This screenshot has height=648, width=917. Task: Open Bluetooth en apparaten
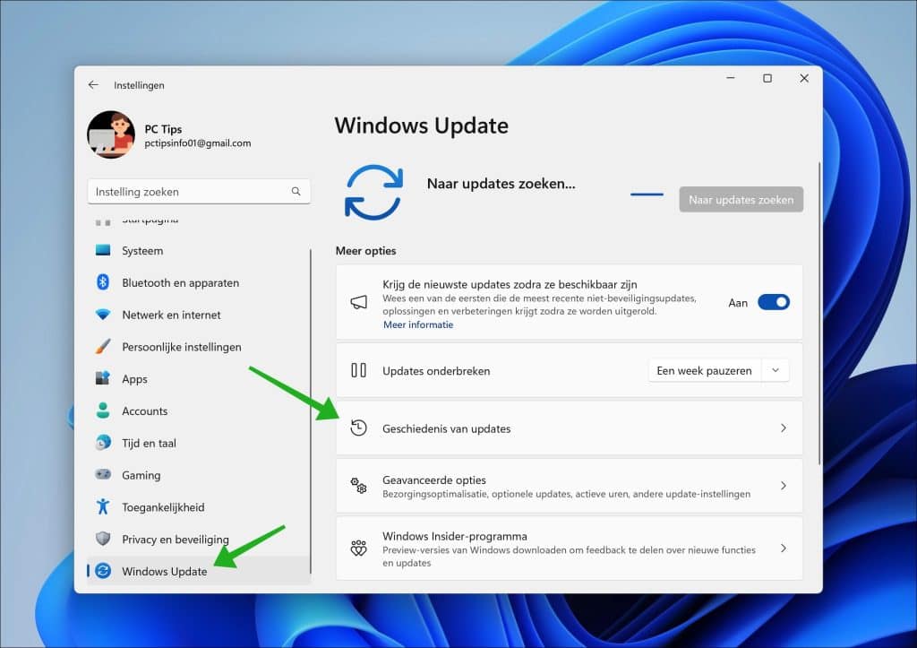pos(198,282)
